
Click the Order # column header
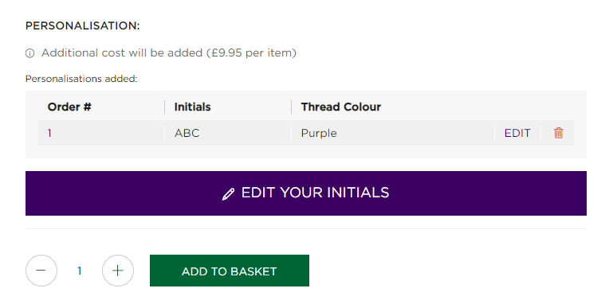coord(69,107)
